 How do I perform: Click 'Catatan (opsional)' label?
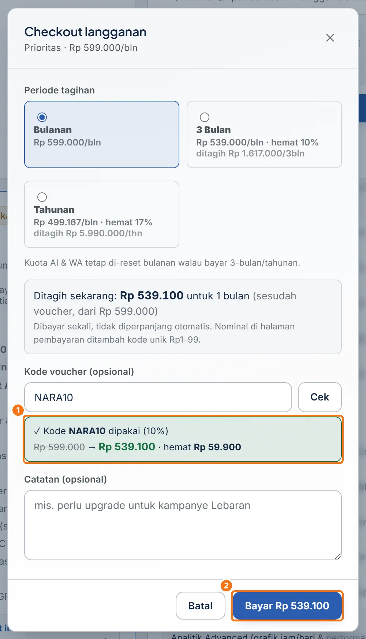pos(66,479)
